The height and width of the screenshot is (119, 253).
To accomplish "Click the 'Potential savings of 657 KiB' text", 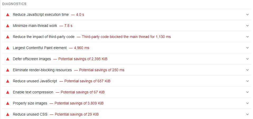I will pos(87,81).
